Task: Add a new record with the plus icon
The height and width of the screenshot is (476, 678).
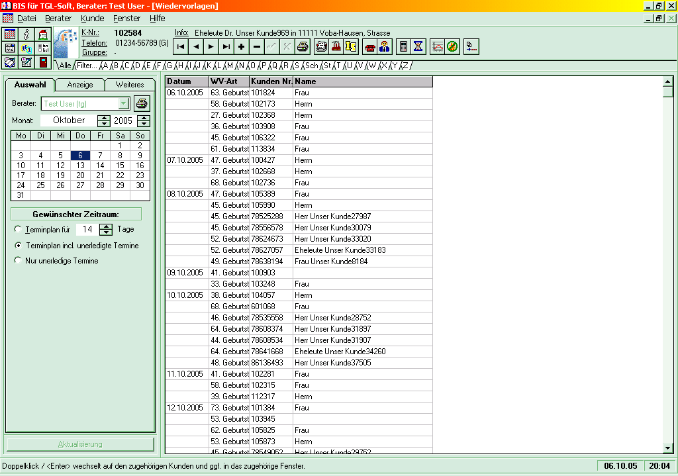Action: click(x=241, y=47)
